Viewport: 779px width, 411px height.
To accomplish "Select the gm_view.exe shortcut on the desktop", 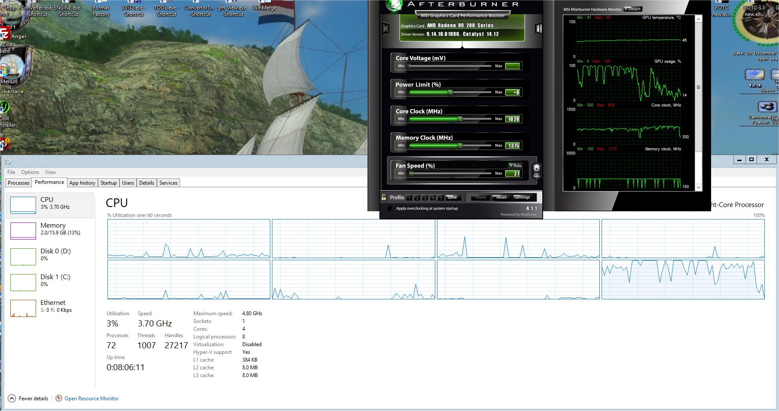I will [x=232, y=9].
